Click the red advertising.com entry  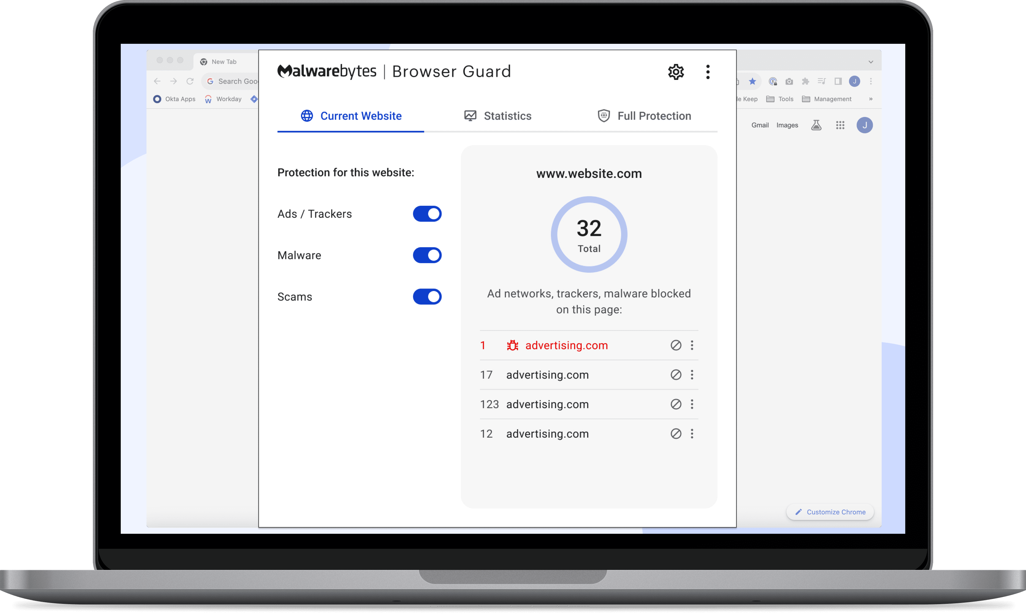pyautogui.click(x=566, y=345)
